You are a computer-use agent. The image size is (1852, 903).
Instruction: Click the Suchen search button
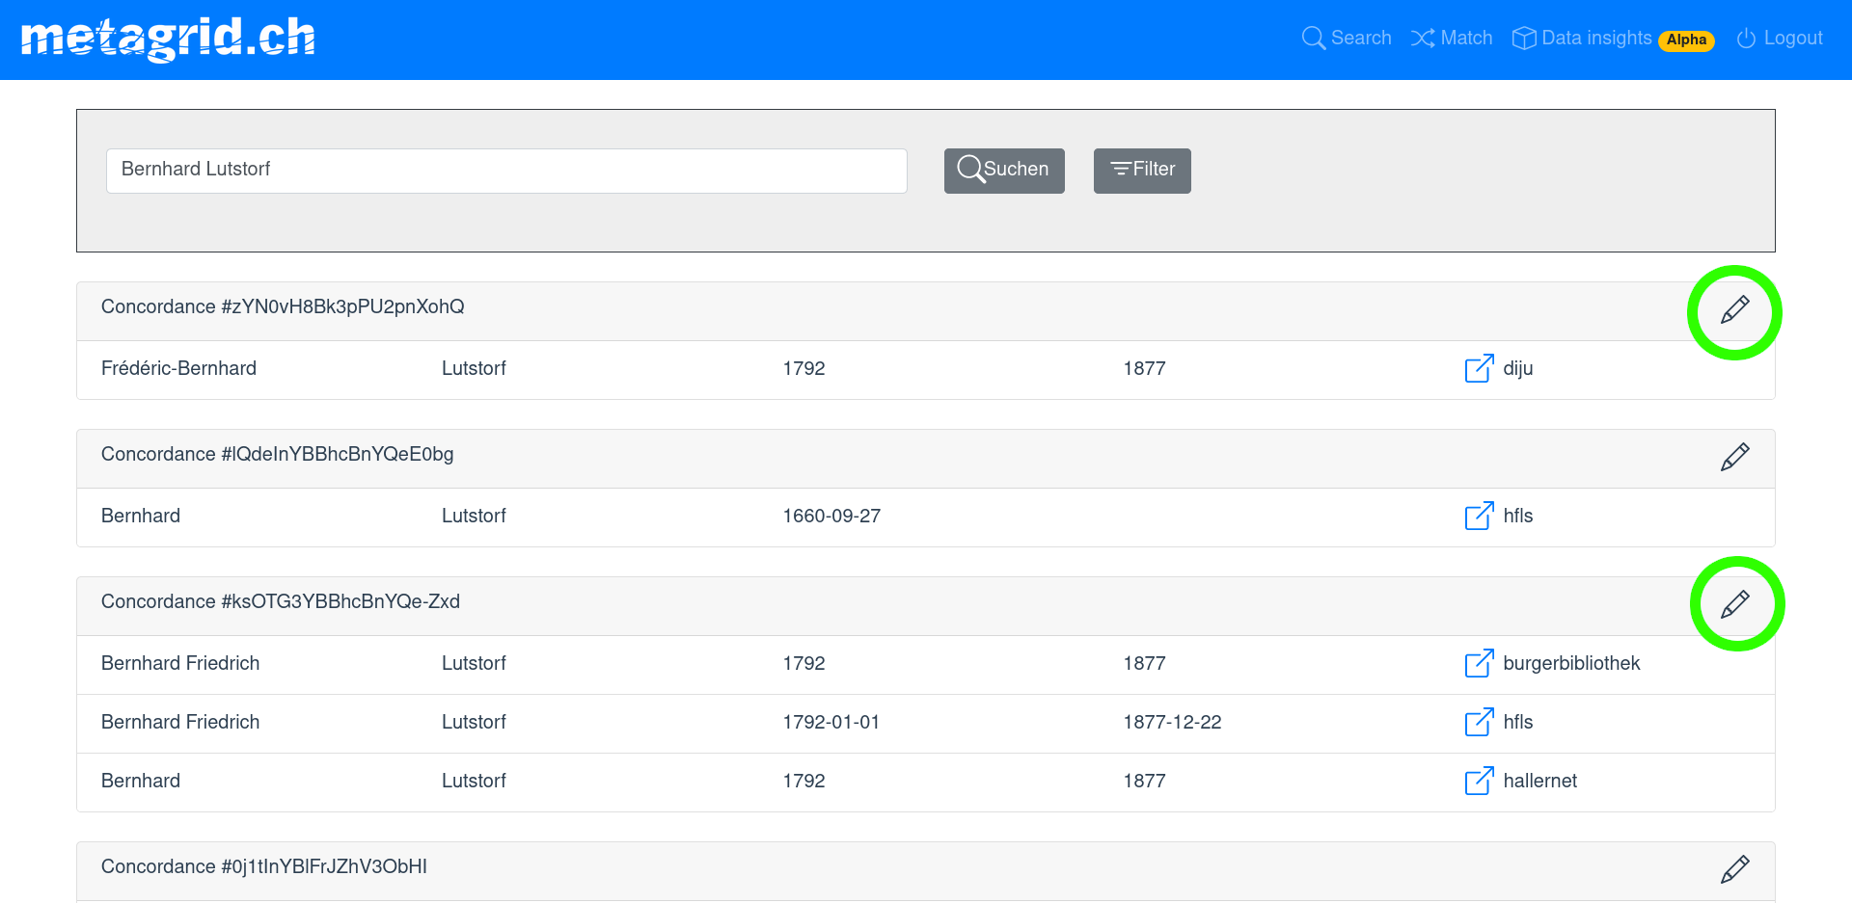click(x=1003, y=171)
